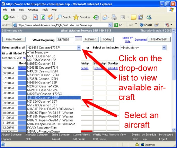Open the Search magnifier toolbar button
The image size is (177, 148).
click(x=63, y=17)
